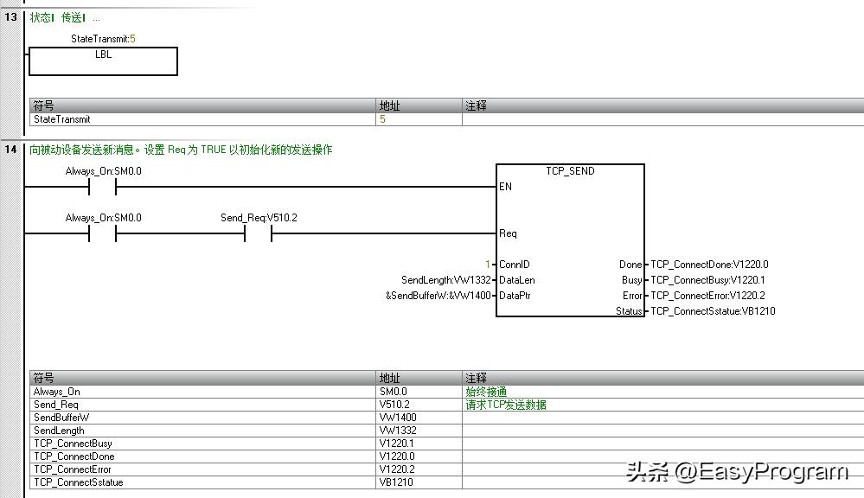
Task: Click the DataLen pin label
Action: pyautogui.click(x=517, y=280)
